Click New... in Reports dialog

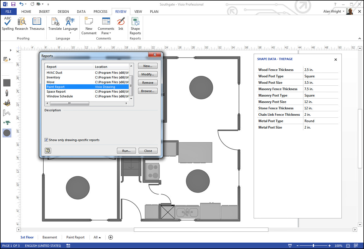pyautogui.click(x=148, y=66)
